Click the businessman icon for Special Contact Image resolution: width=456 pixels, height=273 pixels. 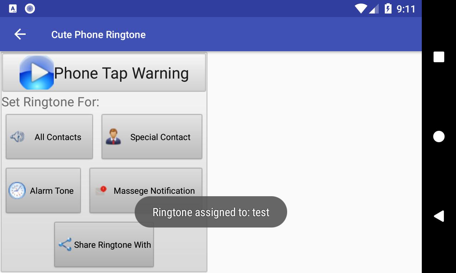coord(113,136)
